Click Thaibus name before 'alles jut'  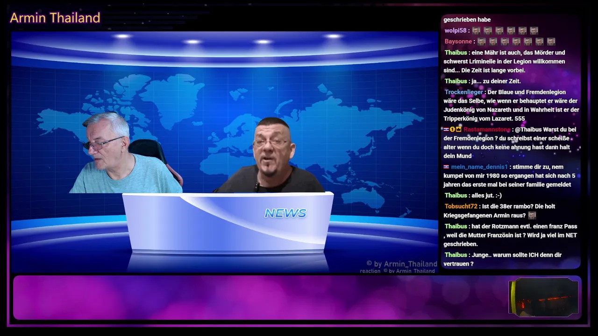click(x=456, y=196)
